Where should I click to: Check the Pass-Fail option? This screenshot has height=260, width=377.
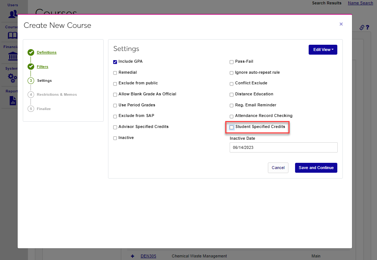tap(231, 62)
